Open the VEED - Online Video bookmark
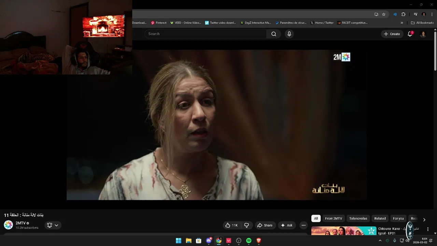 click(186, 23)
